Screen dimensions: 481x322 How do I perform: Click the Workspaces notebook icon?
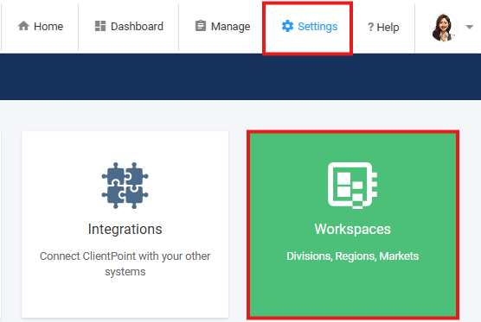tap(352, 186)
